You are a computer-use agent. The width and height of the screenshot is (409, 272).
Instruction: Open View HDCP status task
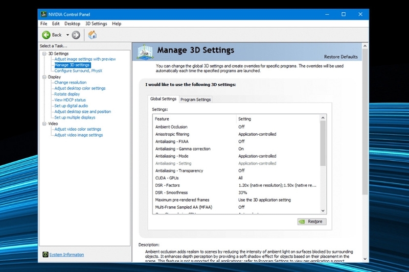(70, 100)
